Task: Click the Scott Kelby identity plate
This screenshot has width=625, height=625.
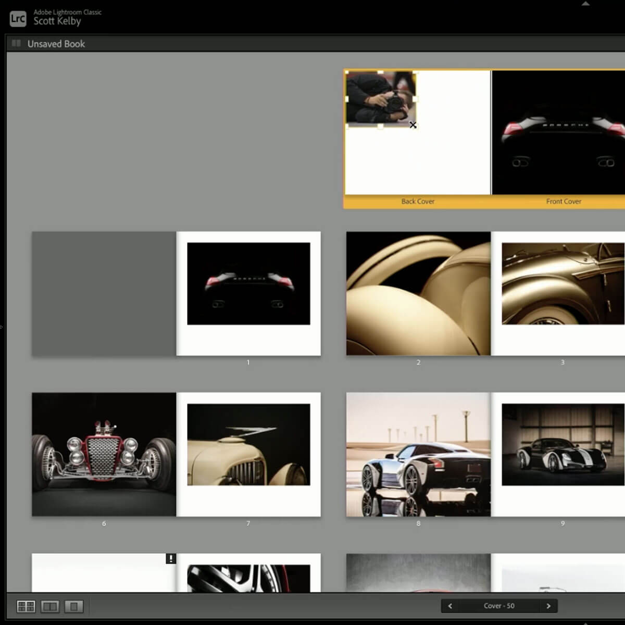Action: pyautogui.click(x=57, y=21)
